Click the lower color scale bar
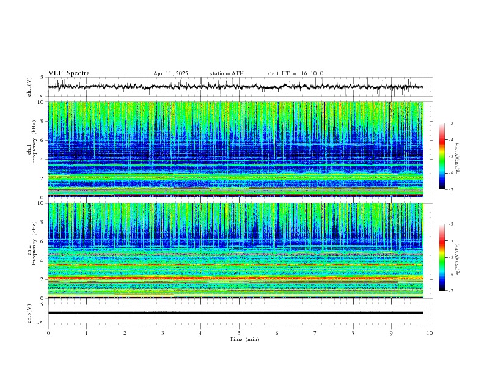Screen dimensions: 484x374 [442, 257]
